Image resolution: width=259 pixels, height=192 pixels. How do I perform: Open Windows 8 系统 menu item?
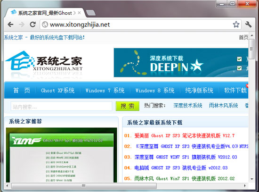[x=155, y=91]
